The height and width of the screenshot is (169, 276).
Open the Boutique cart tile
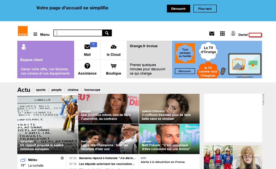tap(114, 69)
